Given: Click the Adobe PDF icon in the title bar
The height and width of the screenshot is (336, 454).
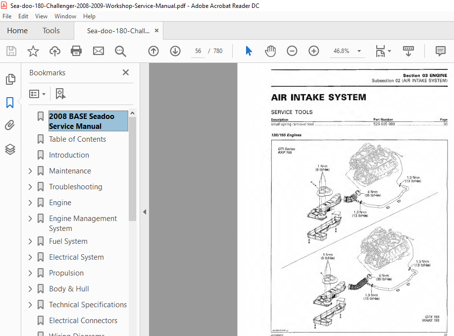Looking at the screenshot, I should pyautogui.click(x=4, y=5).
